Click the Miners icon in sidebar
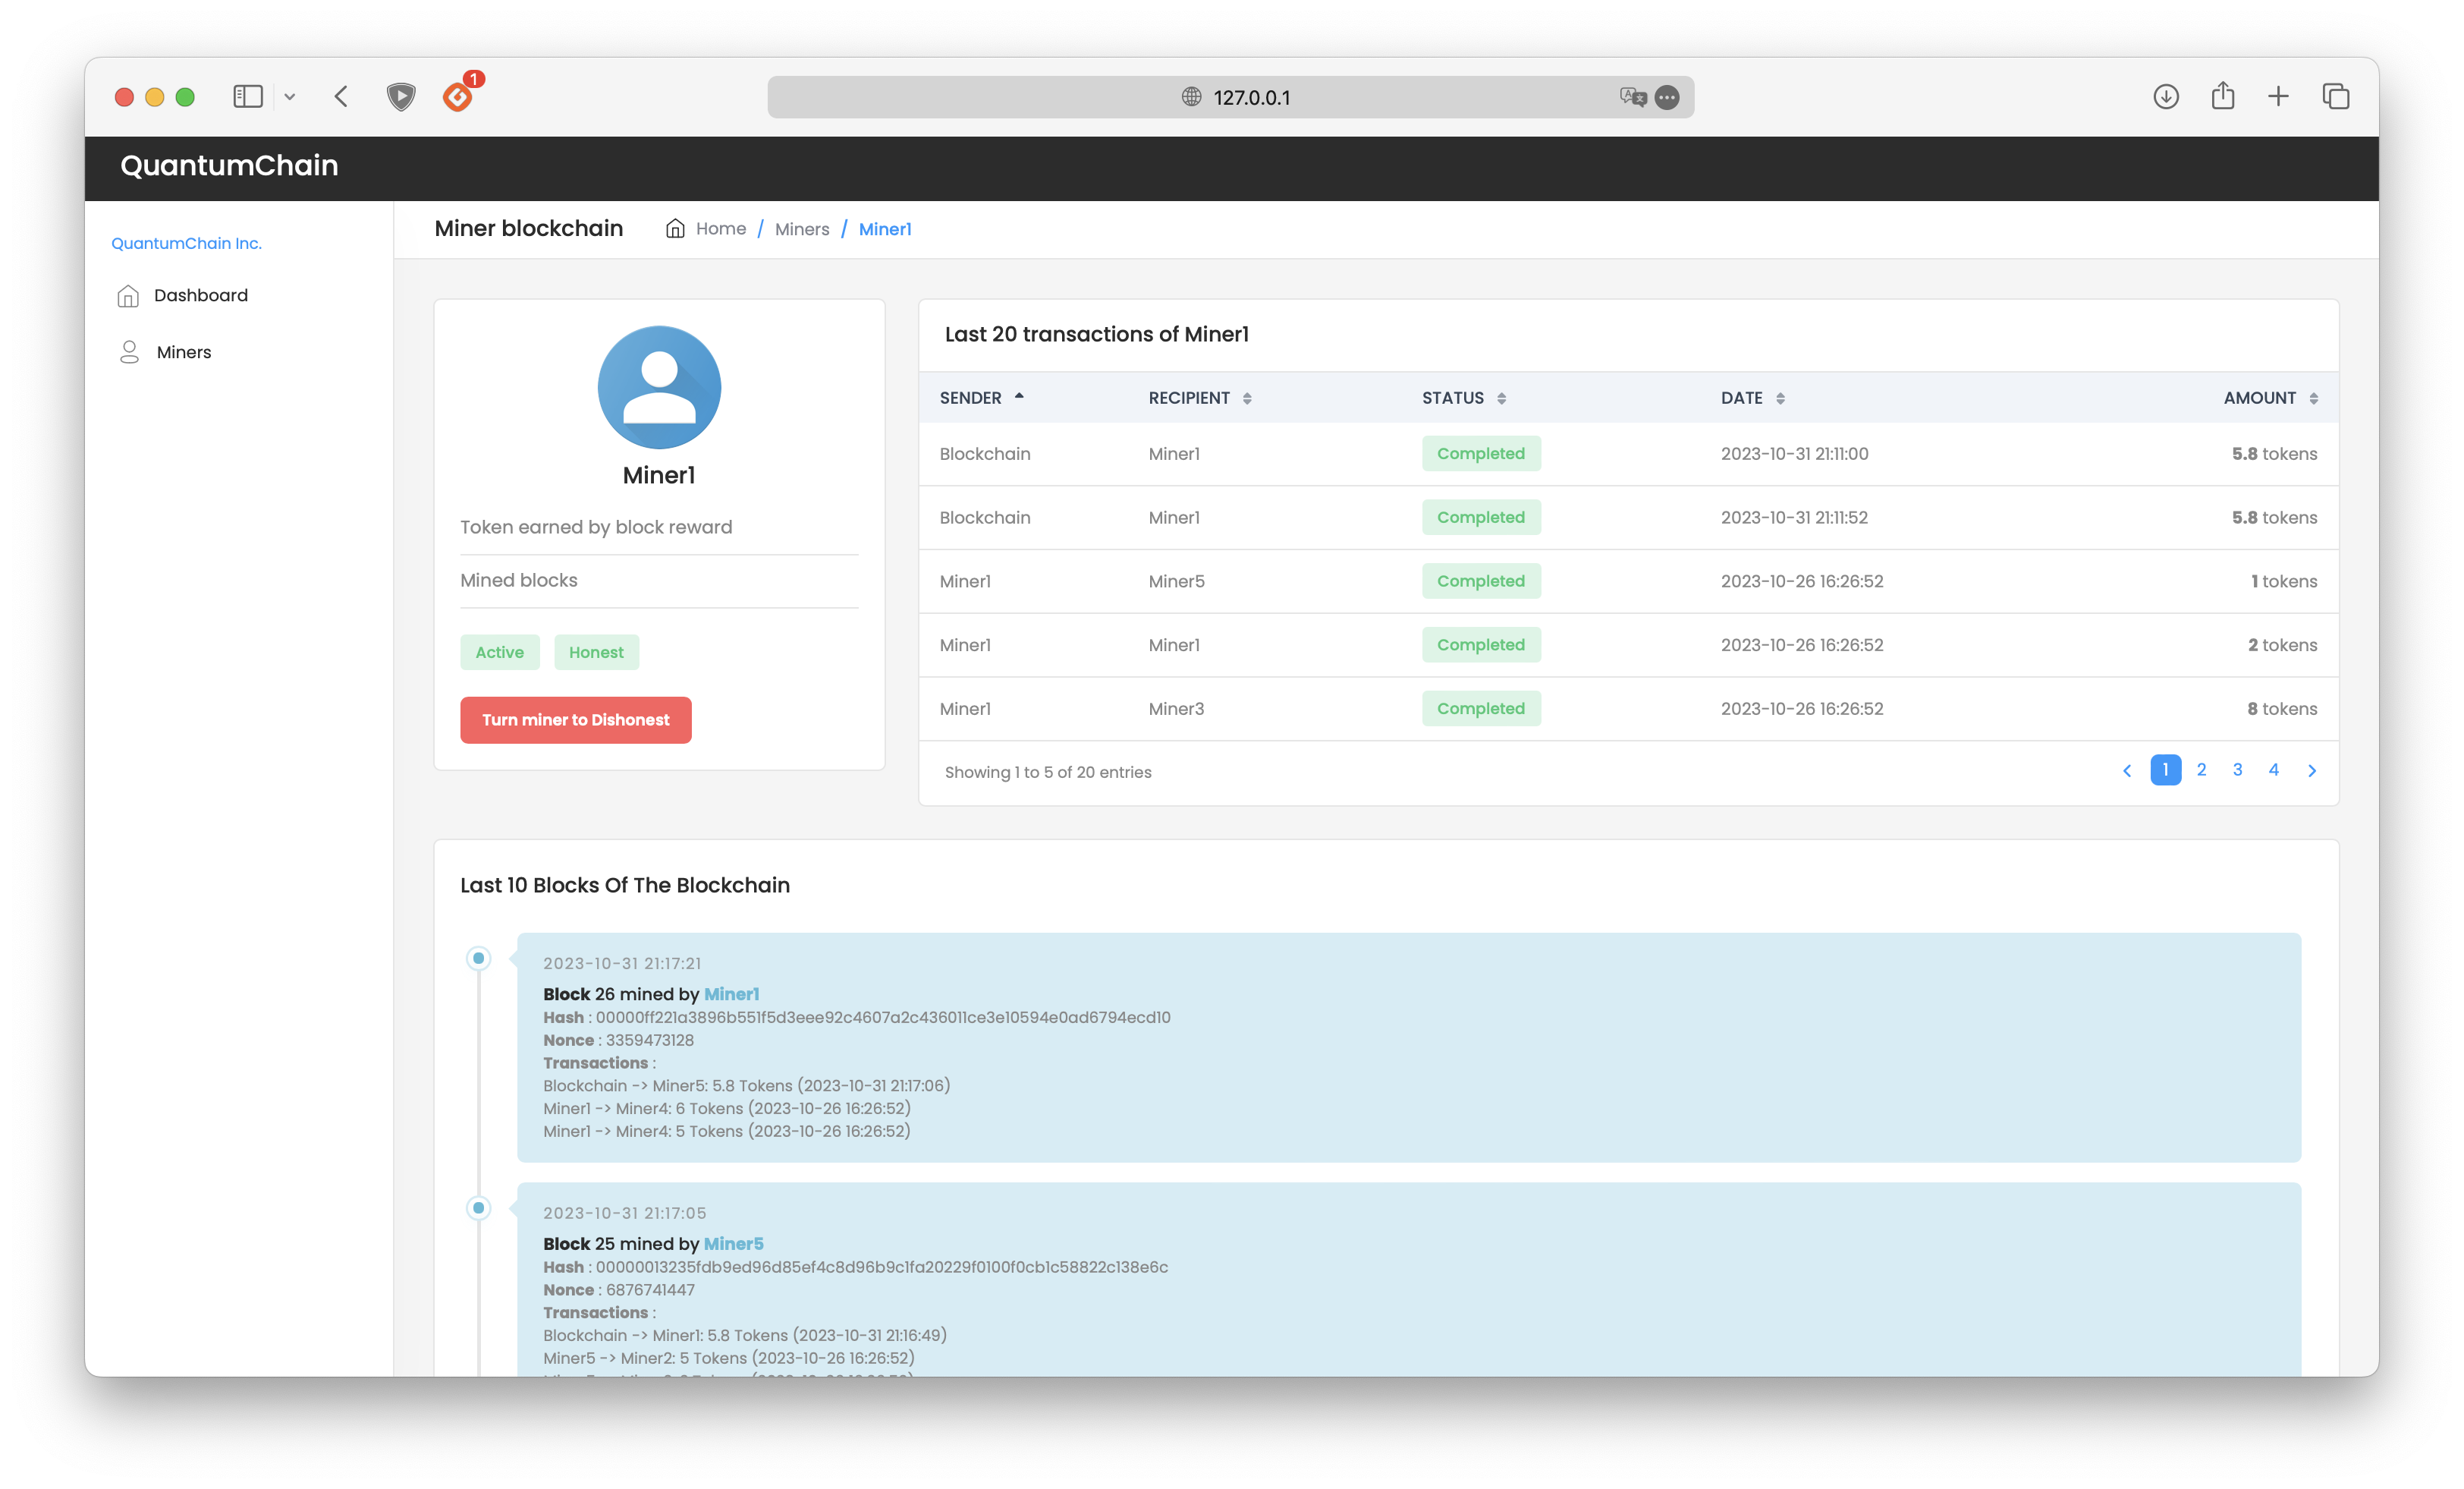 130,351
